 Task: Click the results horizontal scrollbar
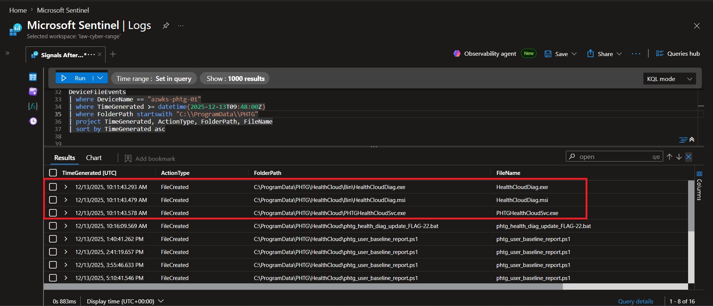(x=303, y=287)
